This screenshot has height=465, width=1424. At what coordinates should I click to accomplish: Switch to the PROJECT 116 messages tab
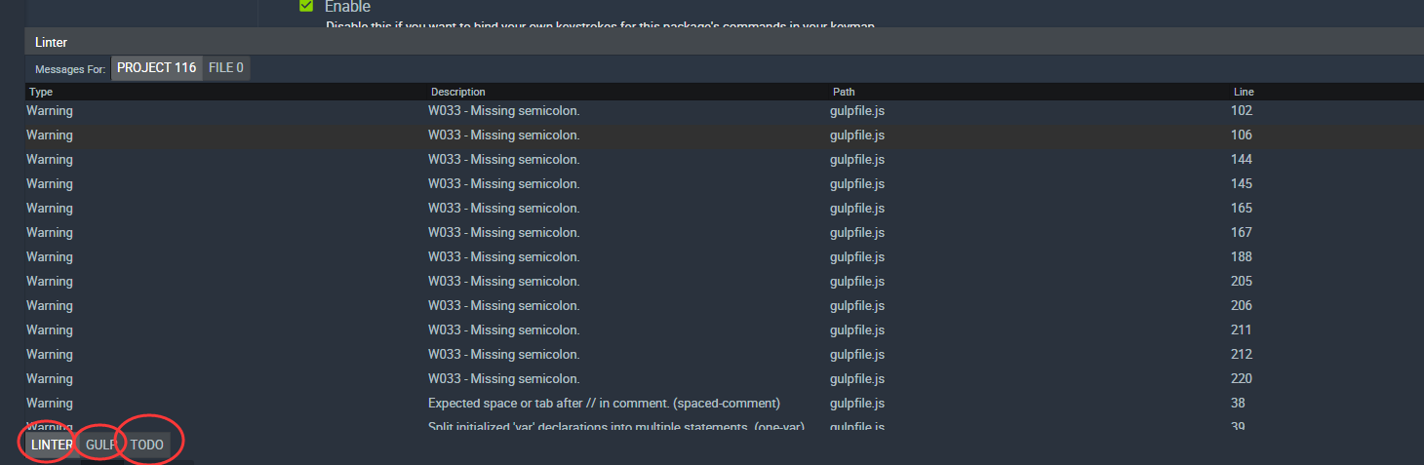pos(157,68)
